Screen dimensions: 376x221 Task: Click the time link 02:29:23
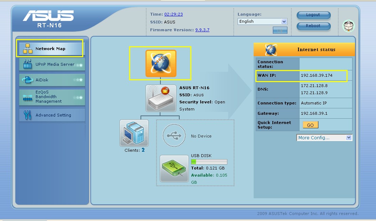173,14
